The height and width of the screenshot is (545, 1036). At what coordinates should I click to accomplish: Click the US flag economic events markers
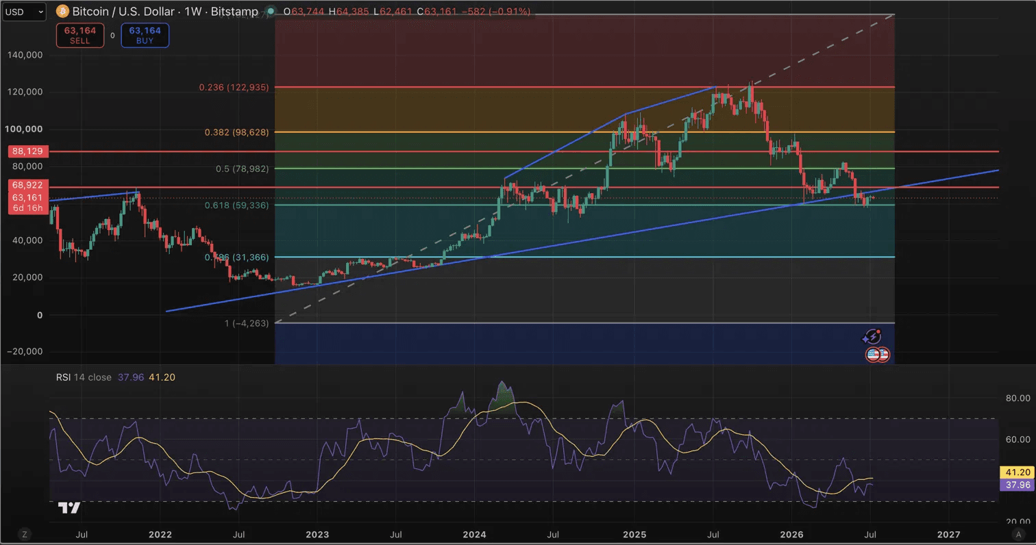coord(877,355)
